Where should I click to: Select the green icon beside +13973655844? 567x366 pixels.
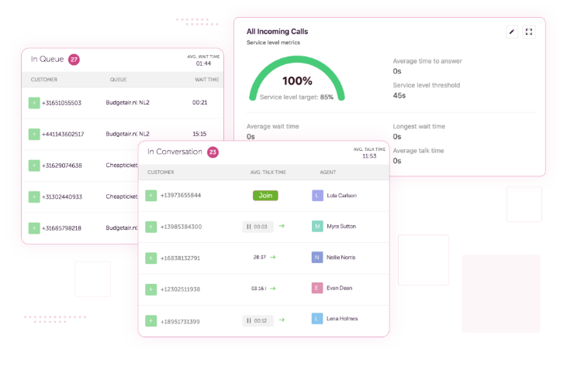click(x=150, y=196)
